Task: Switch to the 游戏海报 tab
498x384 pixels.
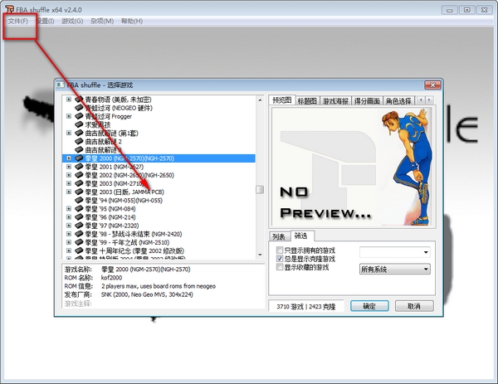Action: [x=335, y=101]
